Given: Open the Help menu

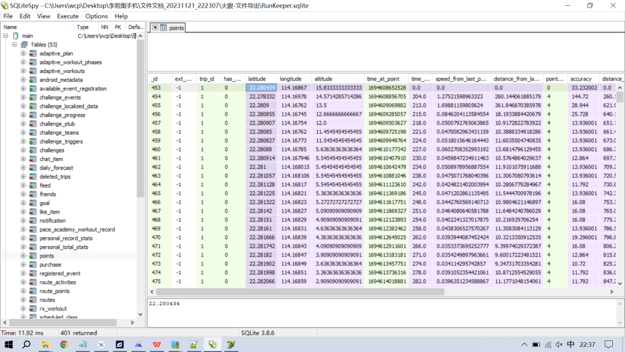Looking at the screenshot, I should (121, 16).
